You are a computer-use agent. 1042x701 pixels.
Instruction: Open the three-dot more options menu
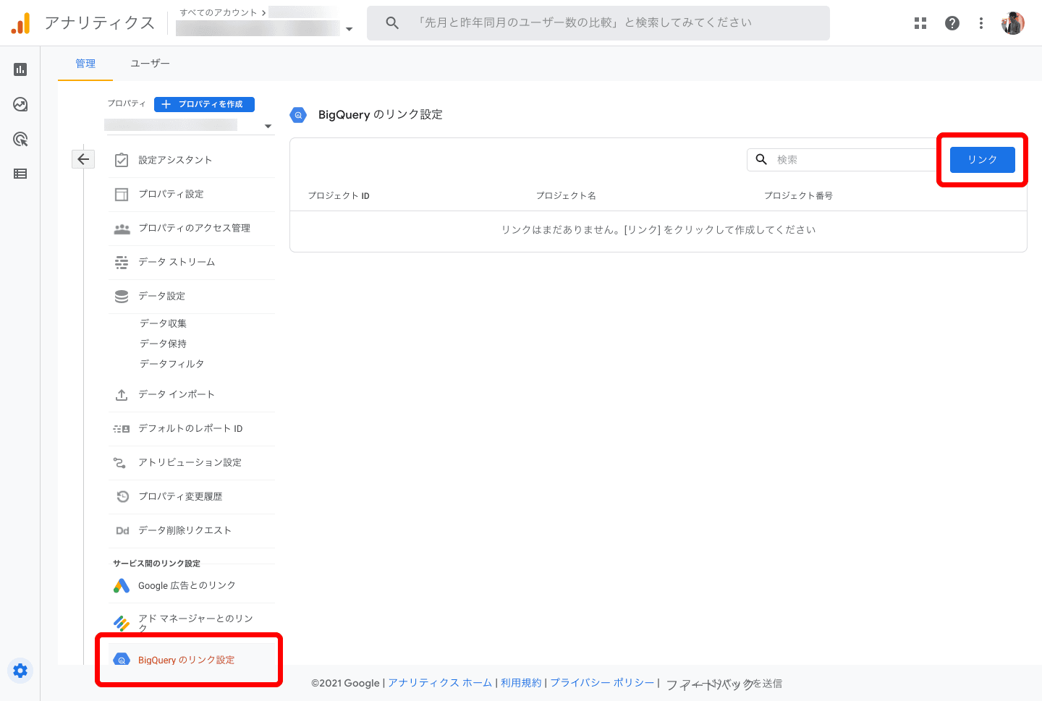pos(981,23)
